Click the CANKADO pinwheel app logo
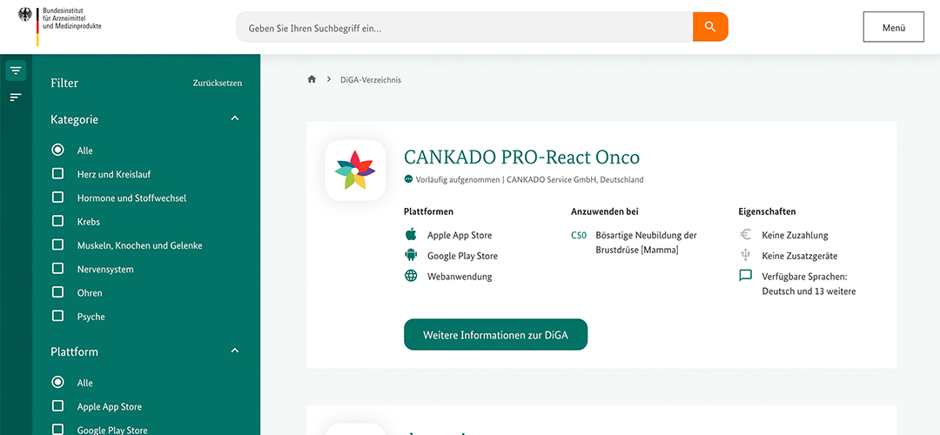940x435 pixels. pos(355,171)
